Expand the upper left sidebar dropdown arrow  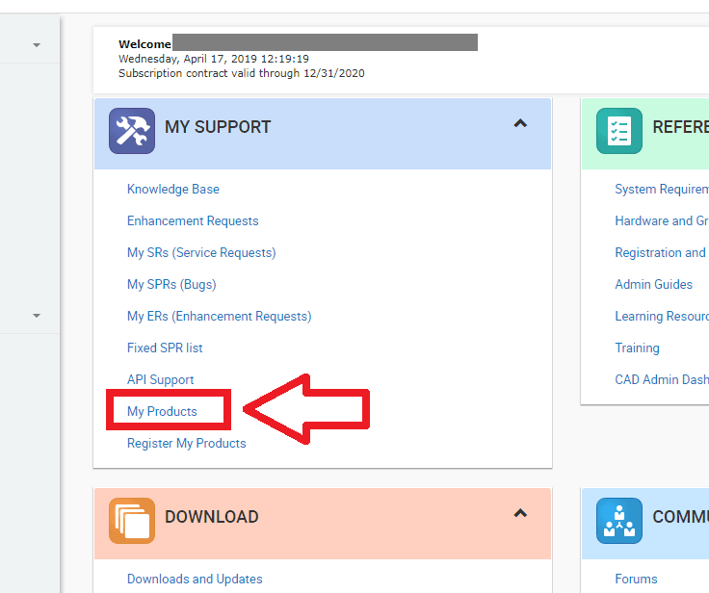(x=37, y=45)
